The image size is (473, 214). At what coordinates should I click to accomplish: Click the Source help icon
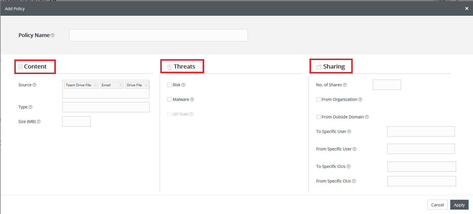[x=34, y=85]
